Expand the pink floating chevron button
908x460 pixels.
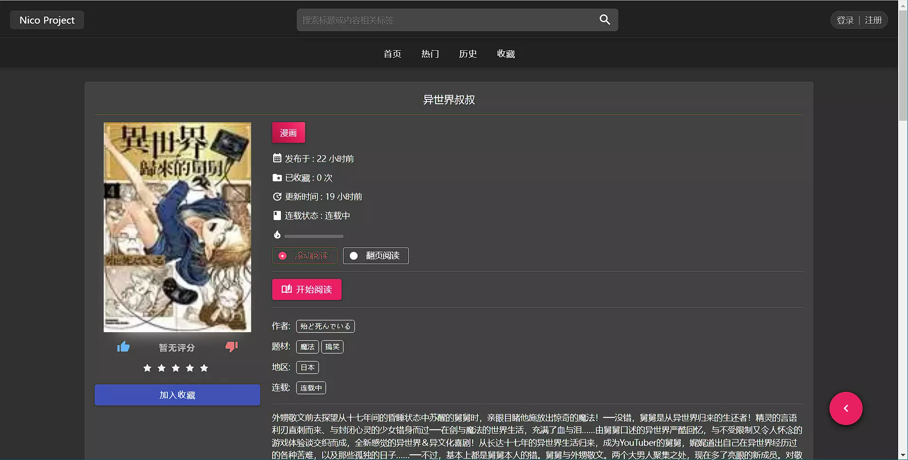846,408
